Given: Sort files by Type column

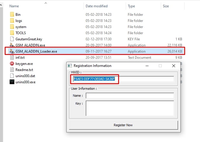Looking at the screenshot, I should tap(131, 6).
